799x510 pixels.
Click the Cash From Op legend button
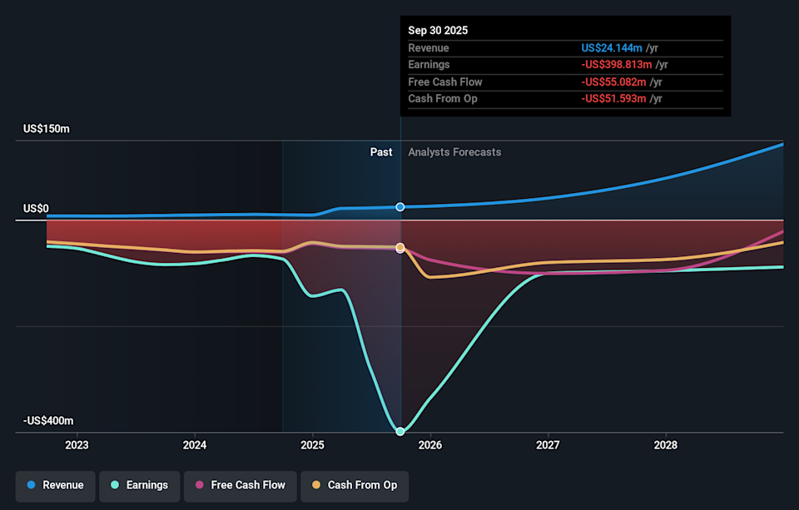355,485
